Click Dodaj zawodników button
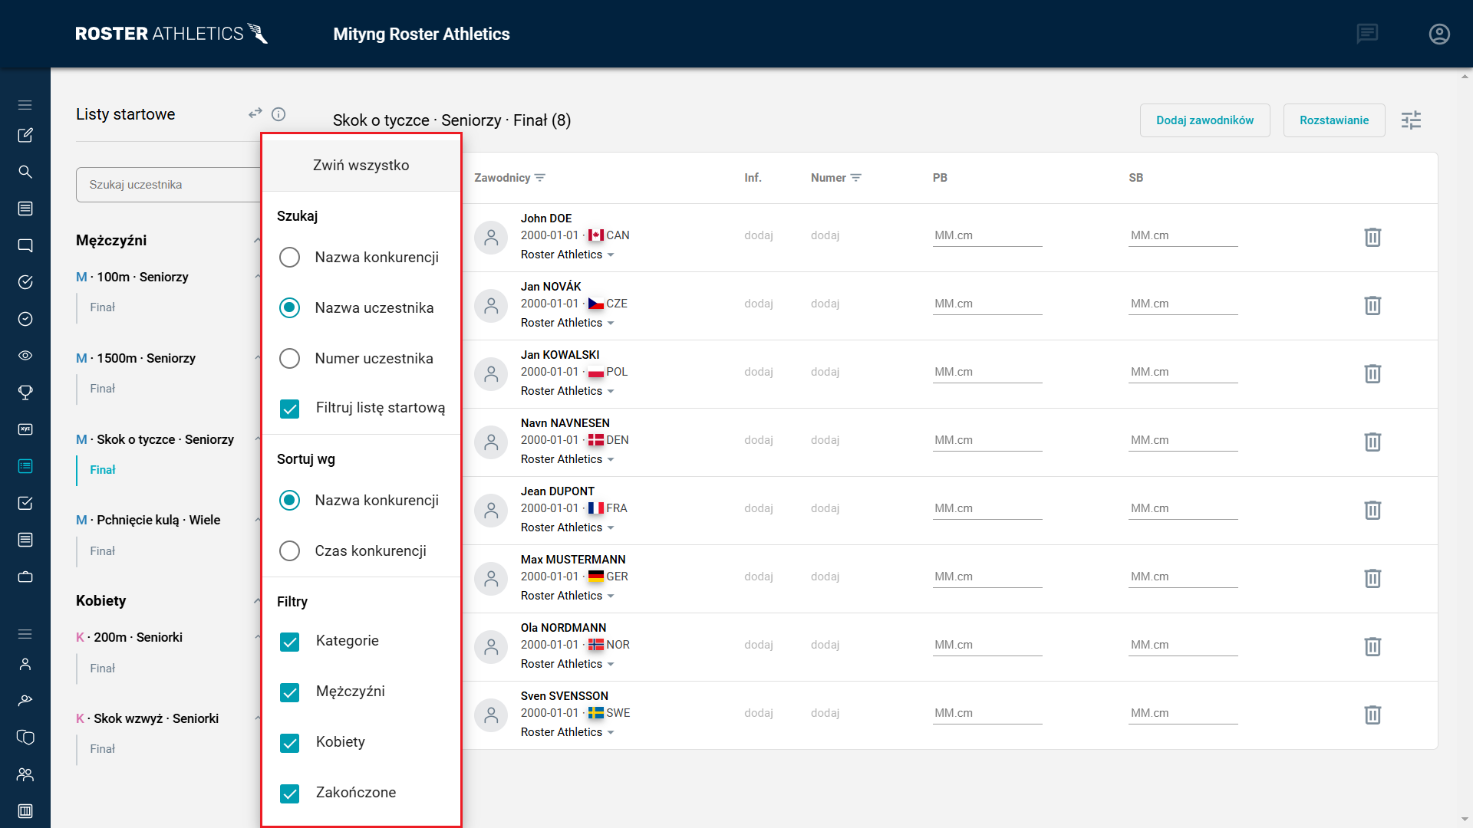Screen dimensions: 1473x828 [1204, 120]
